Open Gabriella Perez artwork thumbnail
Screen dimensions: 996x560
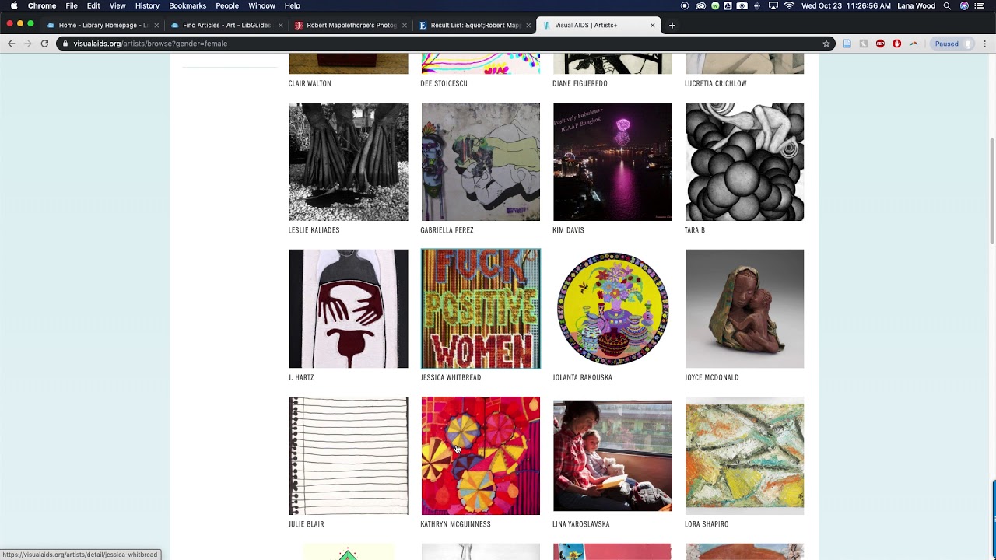[481, 162]
